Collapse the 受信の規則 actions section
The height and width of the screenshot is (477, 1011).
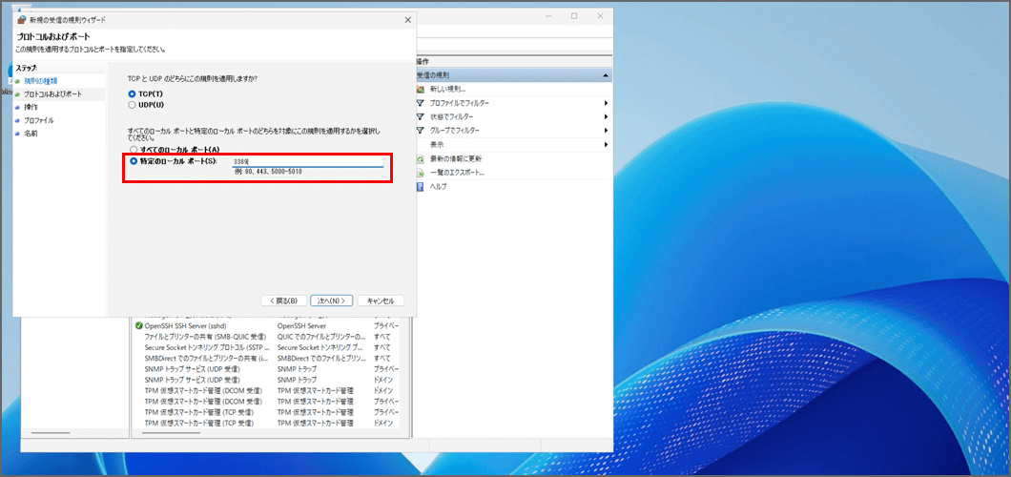tap(606, 74)
